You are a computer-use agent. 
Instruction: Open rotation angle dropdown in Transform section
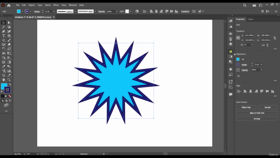coord(252,45)
